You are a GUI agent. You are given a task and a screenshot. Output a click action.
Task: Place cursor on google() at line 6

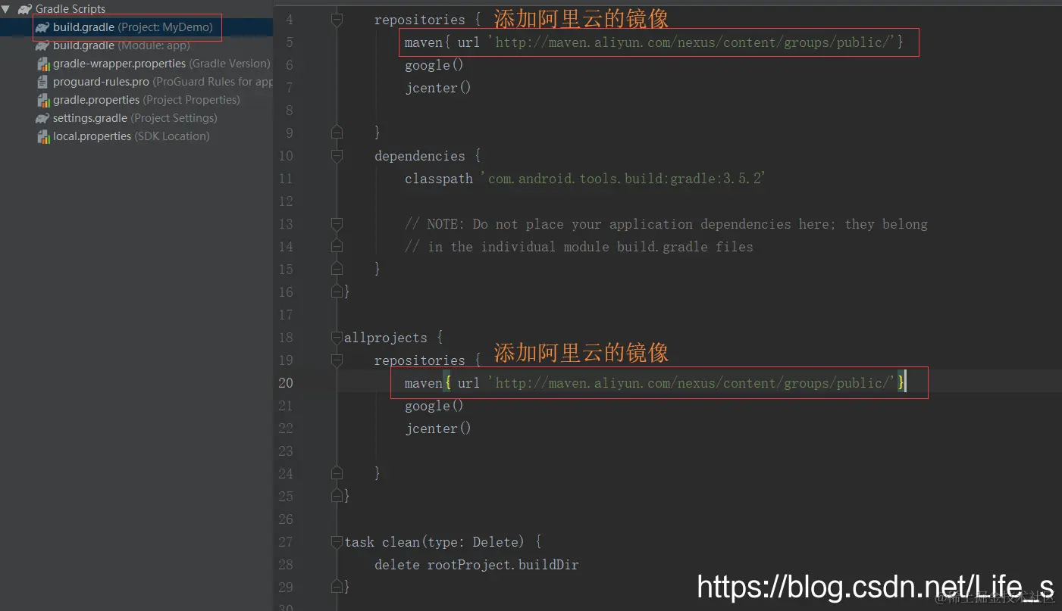pyautogui.click(x=434, y=65)
